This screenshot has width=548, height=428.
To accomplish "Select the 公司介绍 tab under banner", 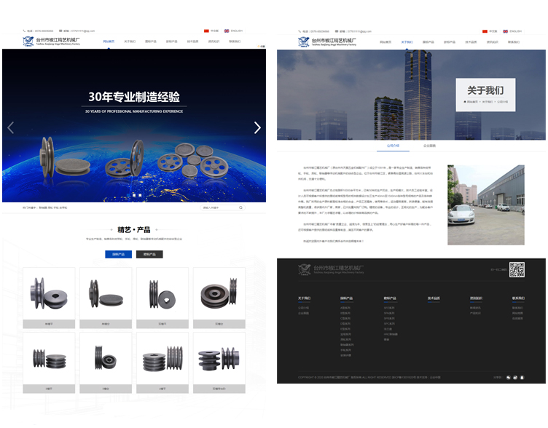I will click(393, 146).
